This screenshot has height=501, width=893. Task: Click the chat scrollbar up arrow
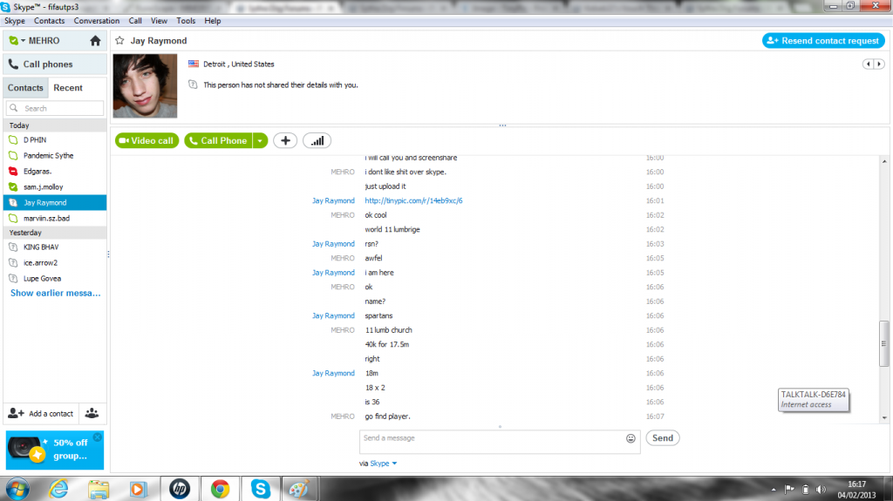(x=884, y=162)
